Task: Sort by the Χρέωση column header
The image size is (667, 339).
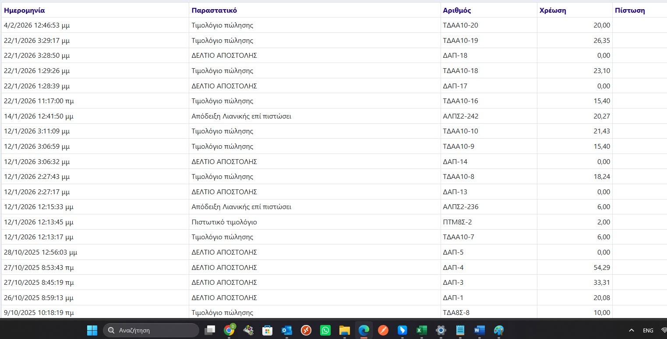Action: pyautogui.click(x=553, y=10)
